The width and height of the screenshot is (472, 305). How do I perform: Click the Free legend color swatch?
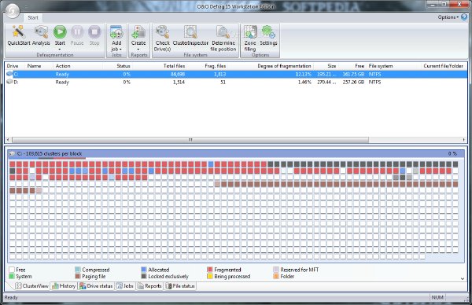12,270
